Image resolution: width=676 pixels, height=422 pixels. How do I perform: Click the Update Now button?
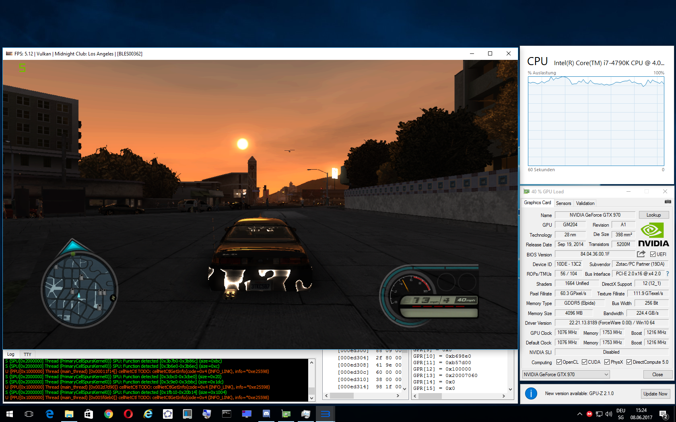point(655,394)
